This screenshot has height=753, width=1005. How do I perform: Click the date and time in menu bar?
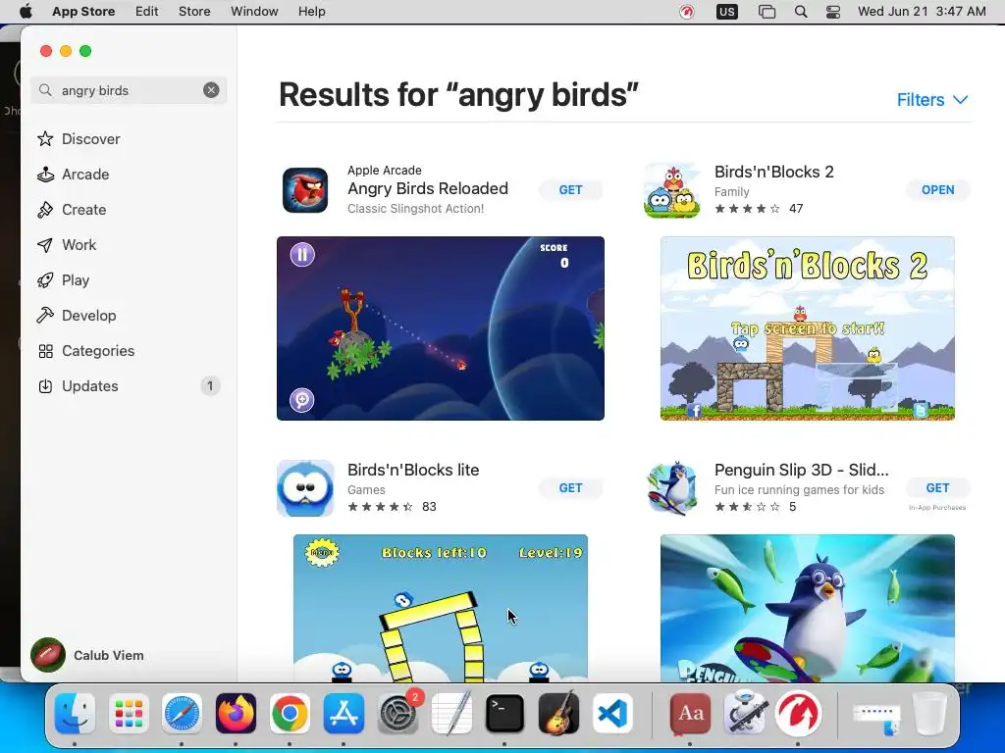tap(922, 12)
